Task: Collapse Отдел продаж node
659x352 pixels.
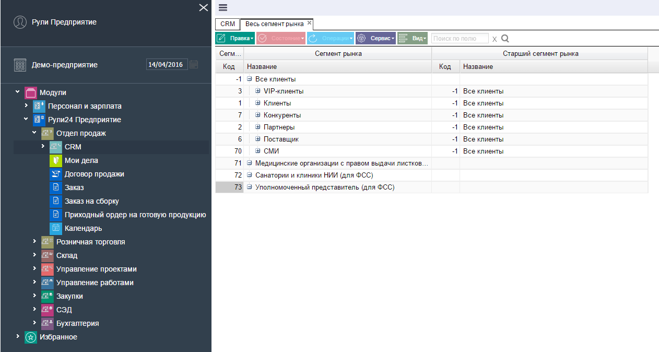Action: (34, 133)
